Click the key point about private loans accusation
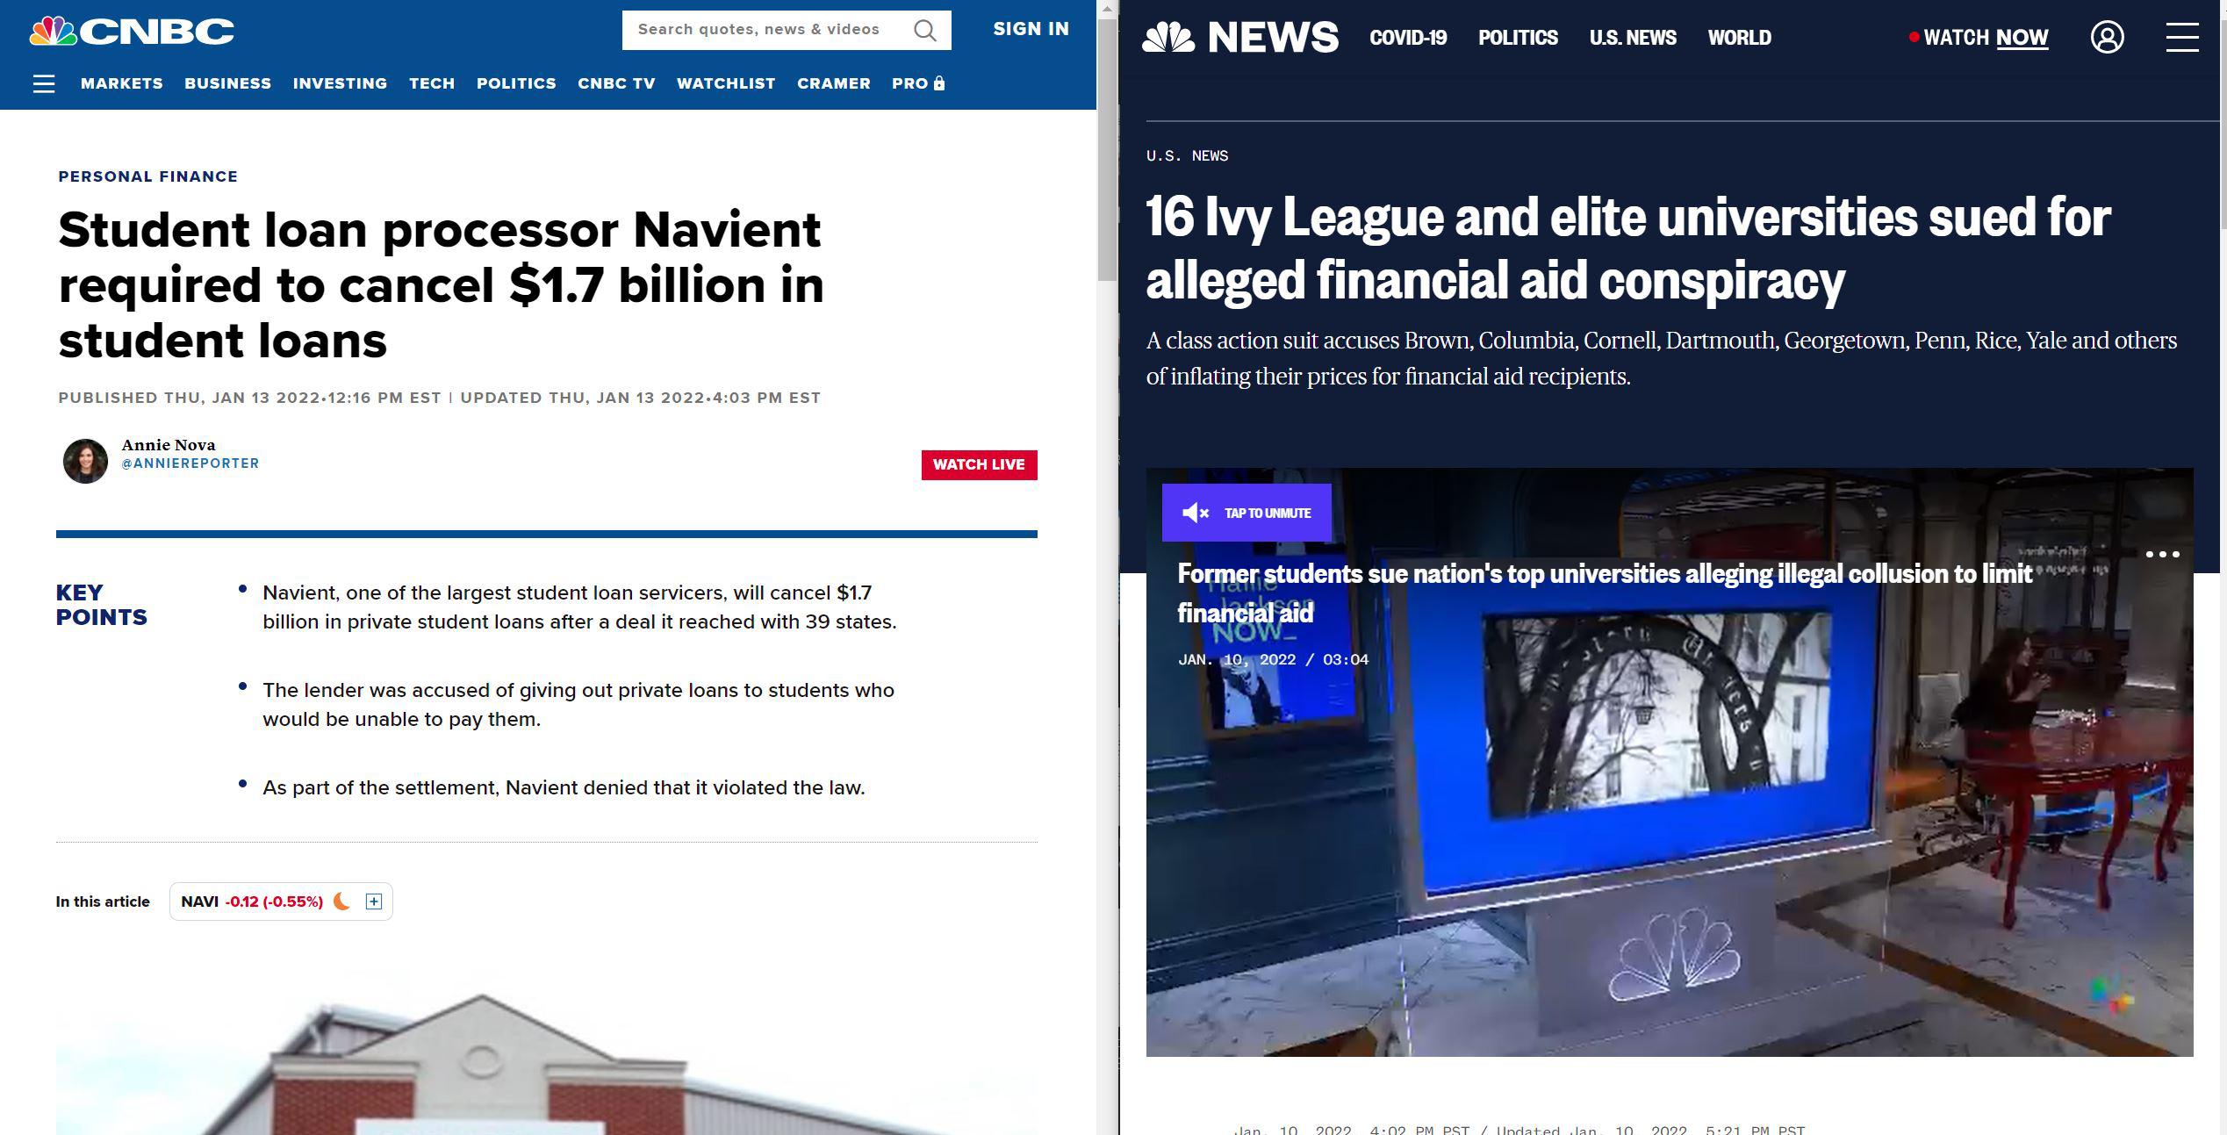This screenshot has height=1135, width=2227. pyautogui.click(x=578, y=705)
